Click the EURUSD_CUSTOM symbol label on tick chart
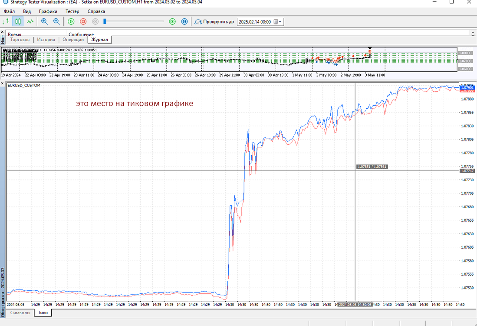477x326 pixels. pos(24,85)
